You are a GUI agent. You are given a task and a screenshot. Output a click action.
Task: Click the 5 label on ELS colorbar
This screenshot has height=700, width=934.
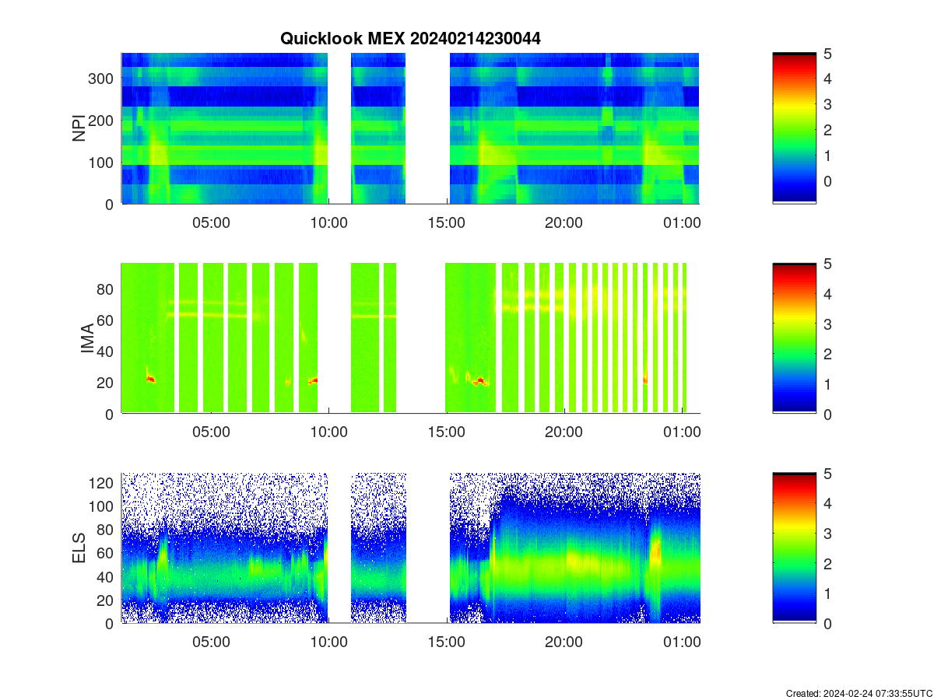point(827,473)
